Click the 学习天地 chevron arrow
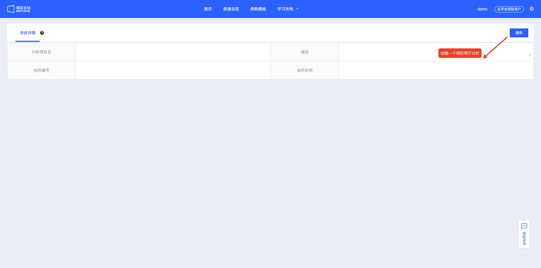This screenshot has width=541, height=268. point(297,9)
